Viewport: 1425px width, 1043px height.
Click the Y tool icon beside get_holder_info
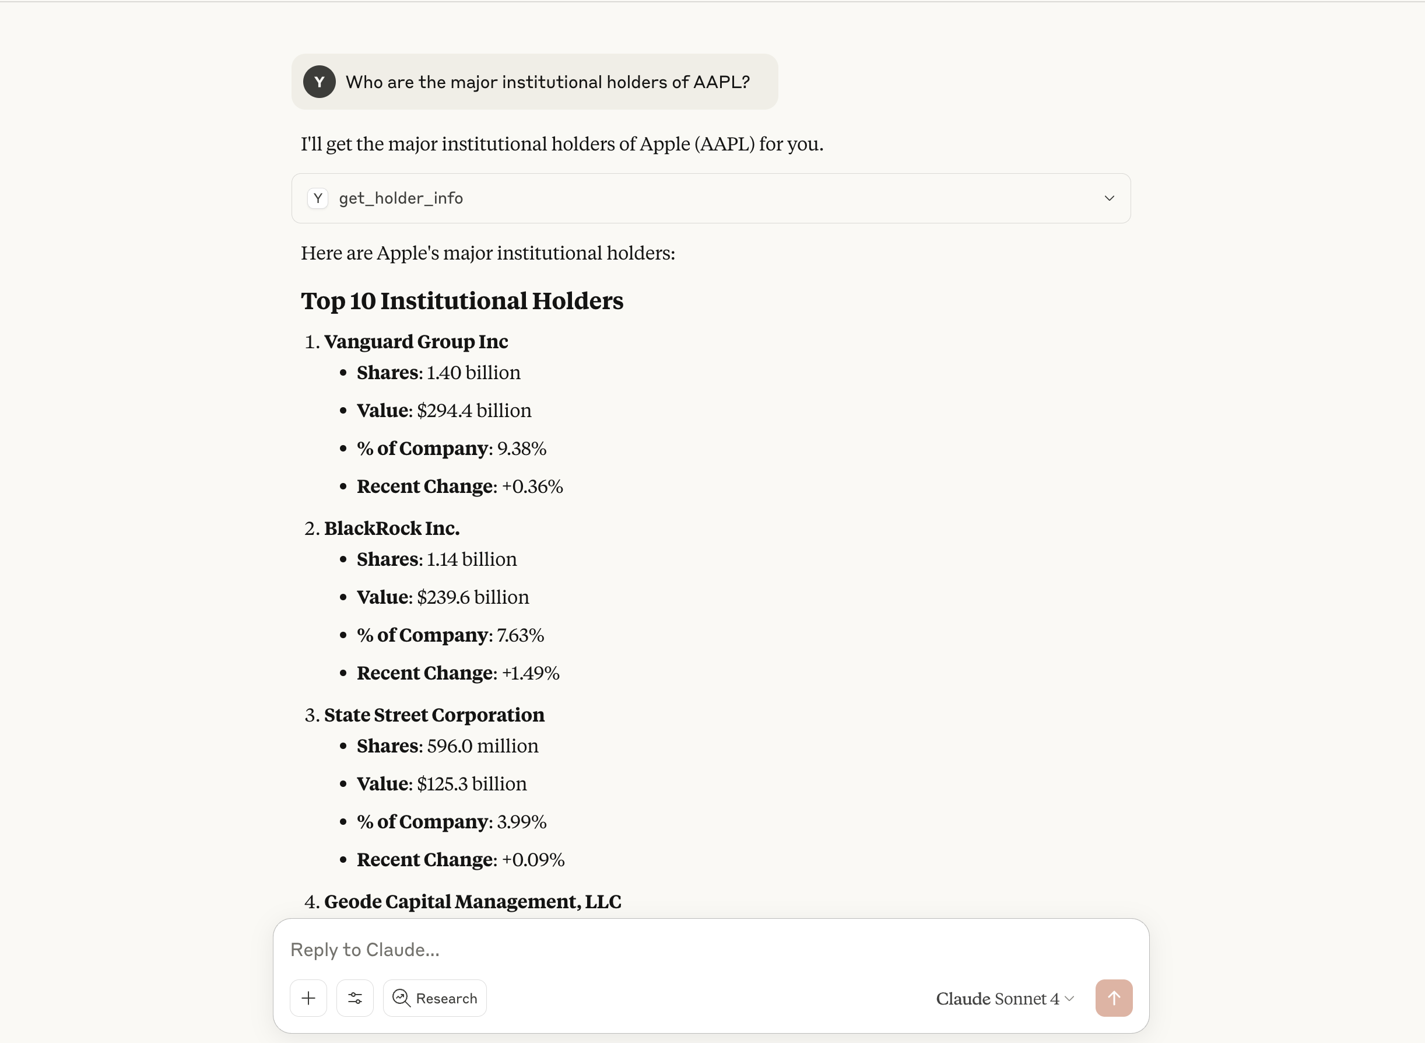coord(318,198)
